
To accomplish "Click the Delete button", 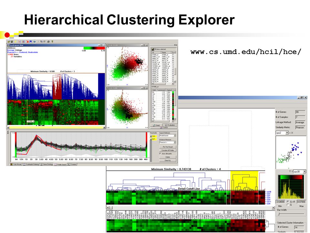I will point(168,157).
